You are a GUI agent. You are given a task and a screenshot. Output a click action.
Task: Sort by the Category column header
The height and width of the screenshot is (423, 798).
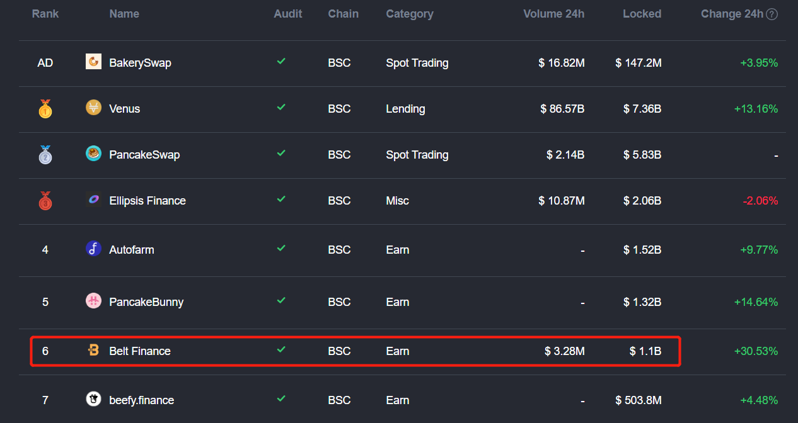pyautogui.click(x=410, y=14)
